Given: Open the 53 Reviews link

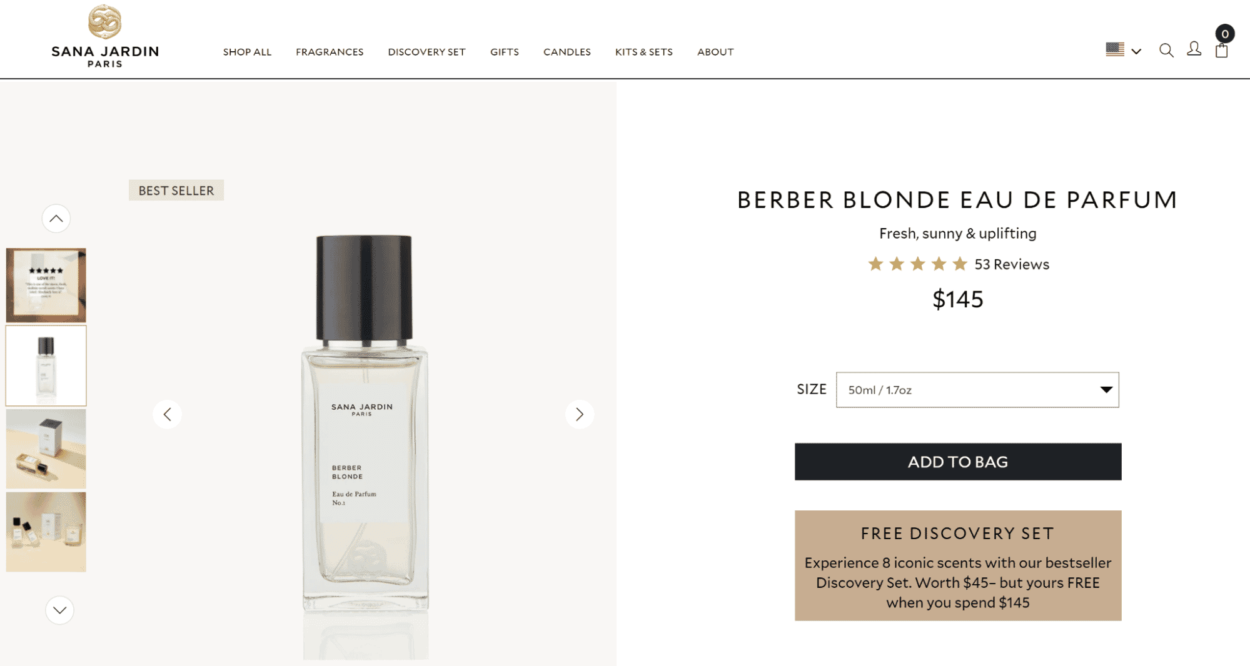Looking at the screenshot, I should click(1012, 264).
